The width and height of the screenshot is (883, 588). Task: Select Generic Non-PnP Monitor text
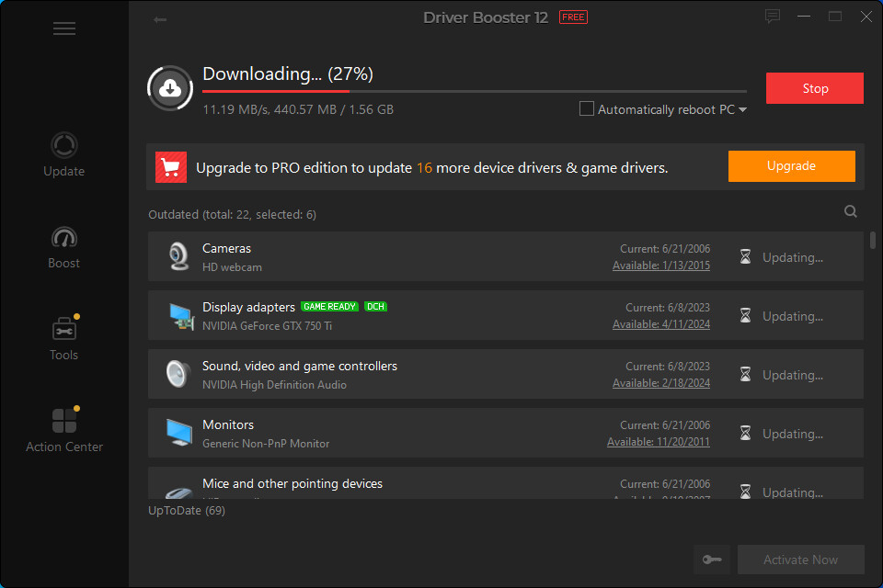pos(266,444)
